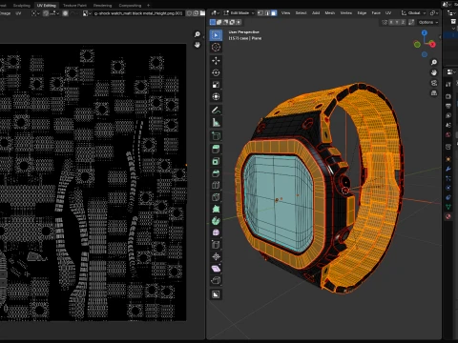Switch to the Texture Paint workspace tab
Screen dimensions: 458x343
coord(74,6)
